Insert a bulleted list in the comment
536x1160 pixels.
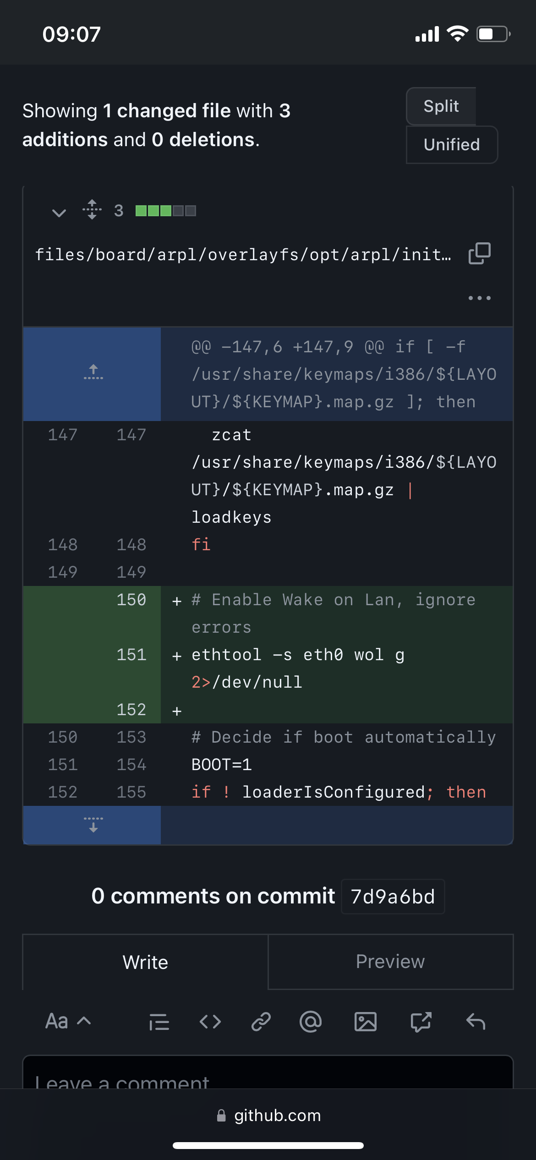[159, 1021]
